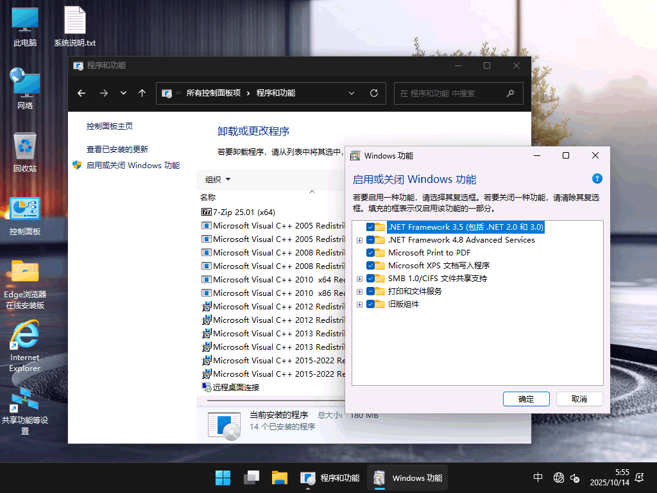
Task: Sort list by 名称 column header
Action: tap(208, 197)
